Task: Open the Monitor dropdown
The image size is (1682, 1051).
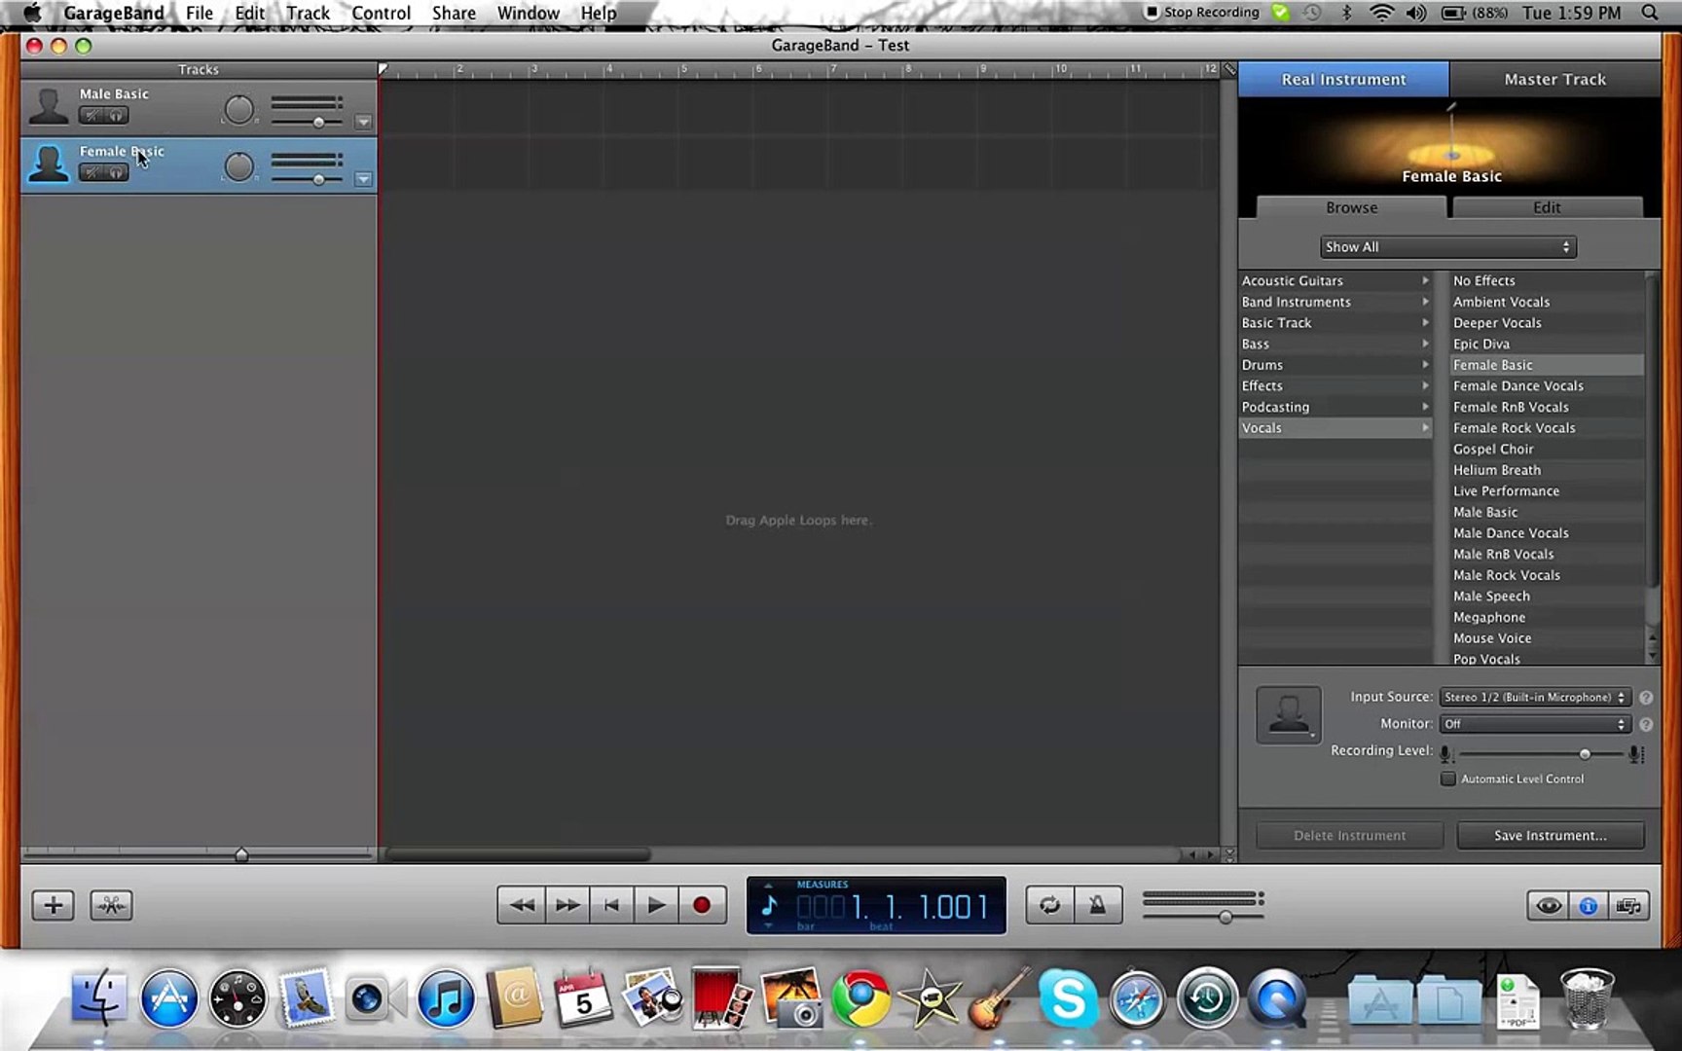Action: [x=1535, y=724]
